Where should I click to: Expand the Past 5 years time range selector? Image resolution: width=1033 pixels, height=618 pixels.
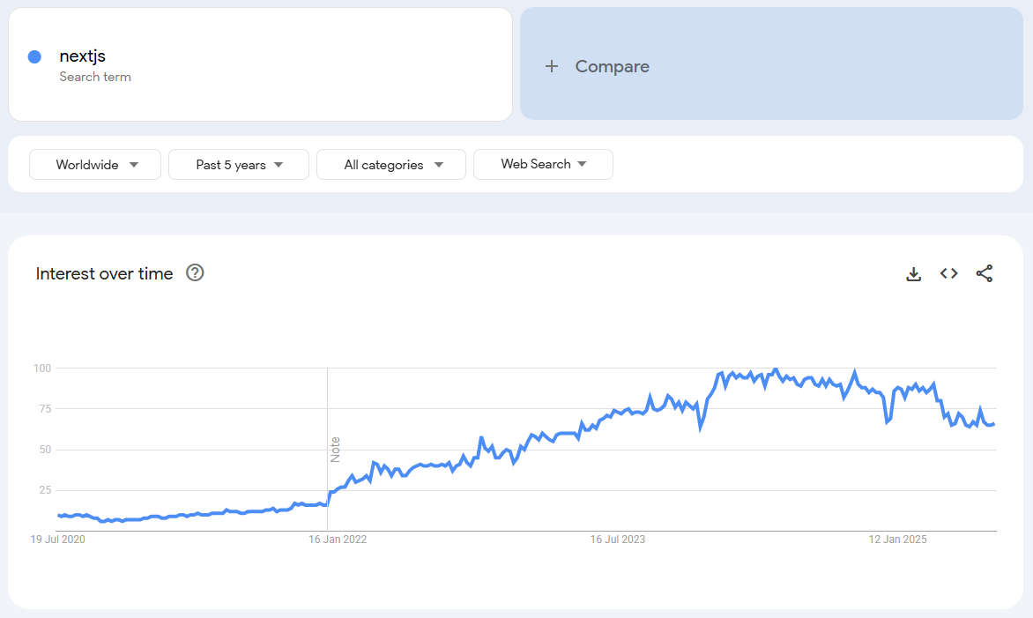(x=238, y=164)
